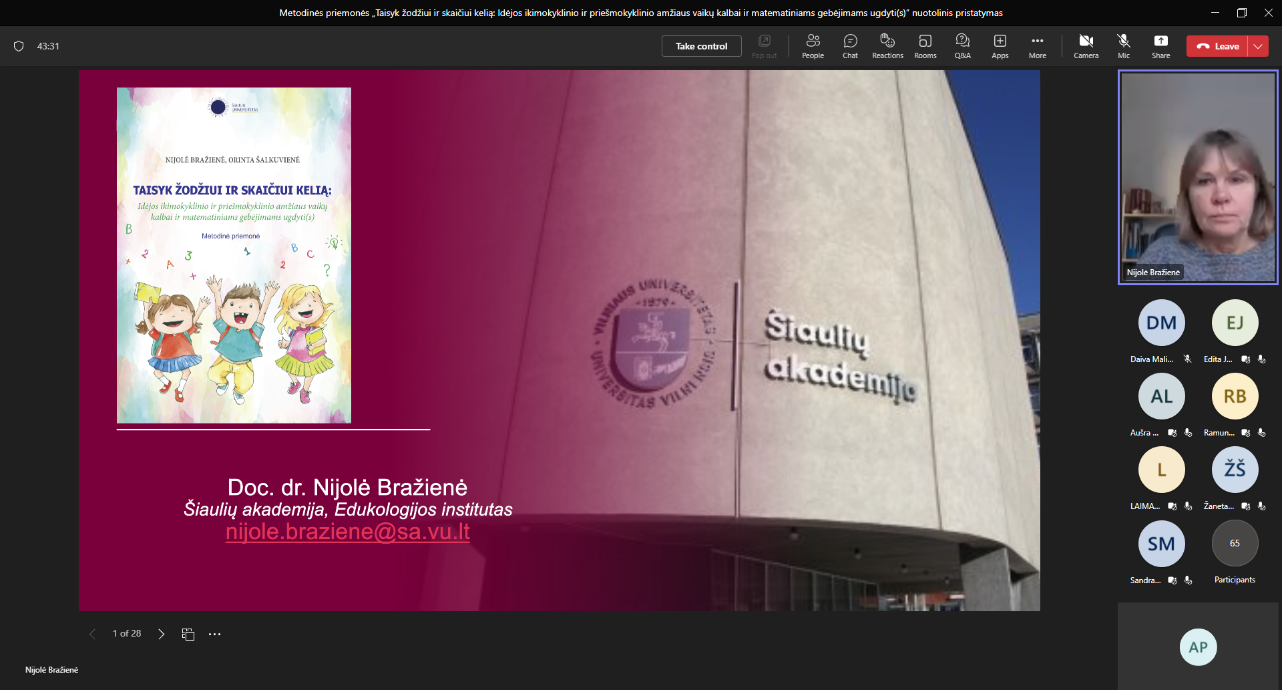The width and height of the screenshot is (1282, 690).
Task: Open breakout Rooms
Action: pyautogui.click(x=925, y=46)
